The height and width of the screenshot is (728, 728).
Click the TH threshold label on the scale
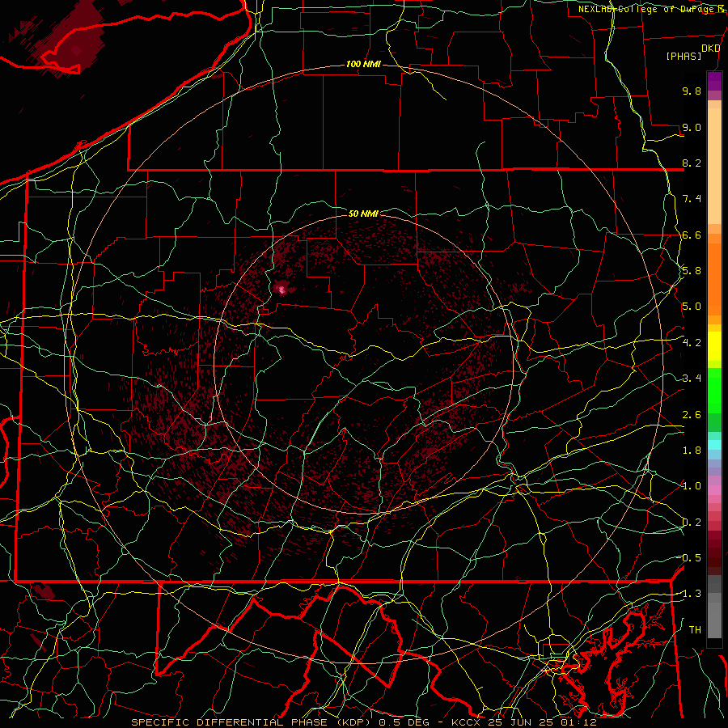tap(695, 630)
